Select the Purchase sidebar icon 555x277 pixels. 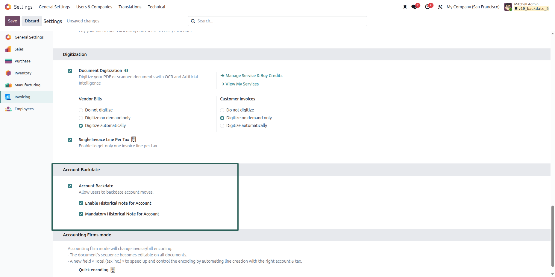point(8,61)
